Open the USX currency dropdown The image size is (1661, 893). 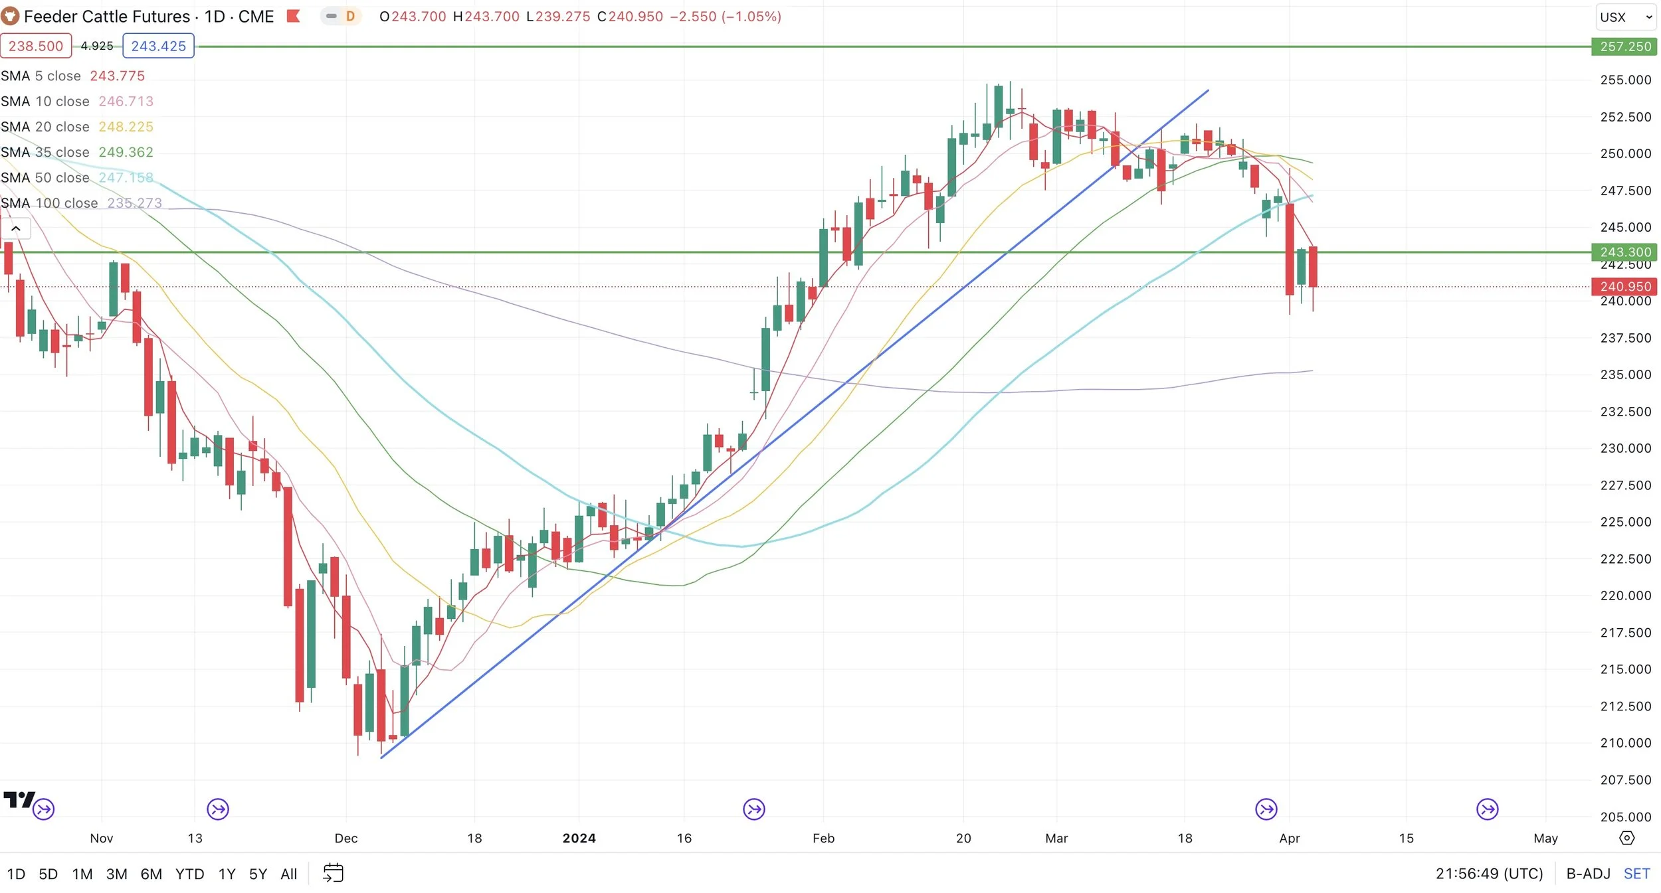(1625, 17)
